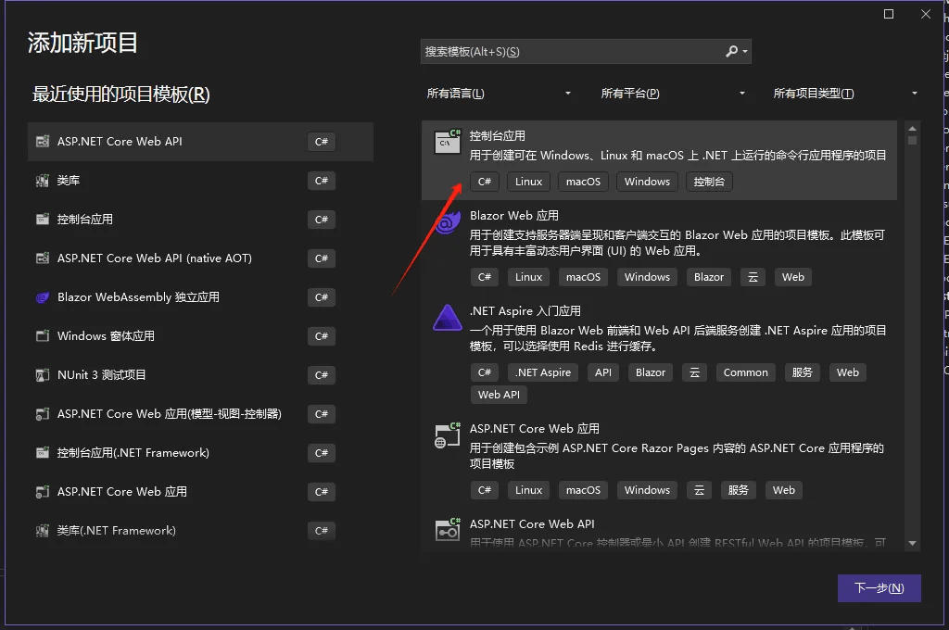Screen dimensions: 949x630
Task: Click the template list scrollbar up arrow
Action: coord(912,128)
